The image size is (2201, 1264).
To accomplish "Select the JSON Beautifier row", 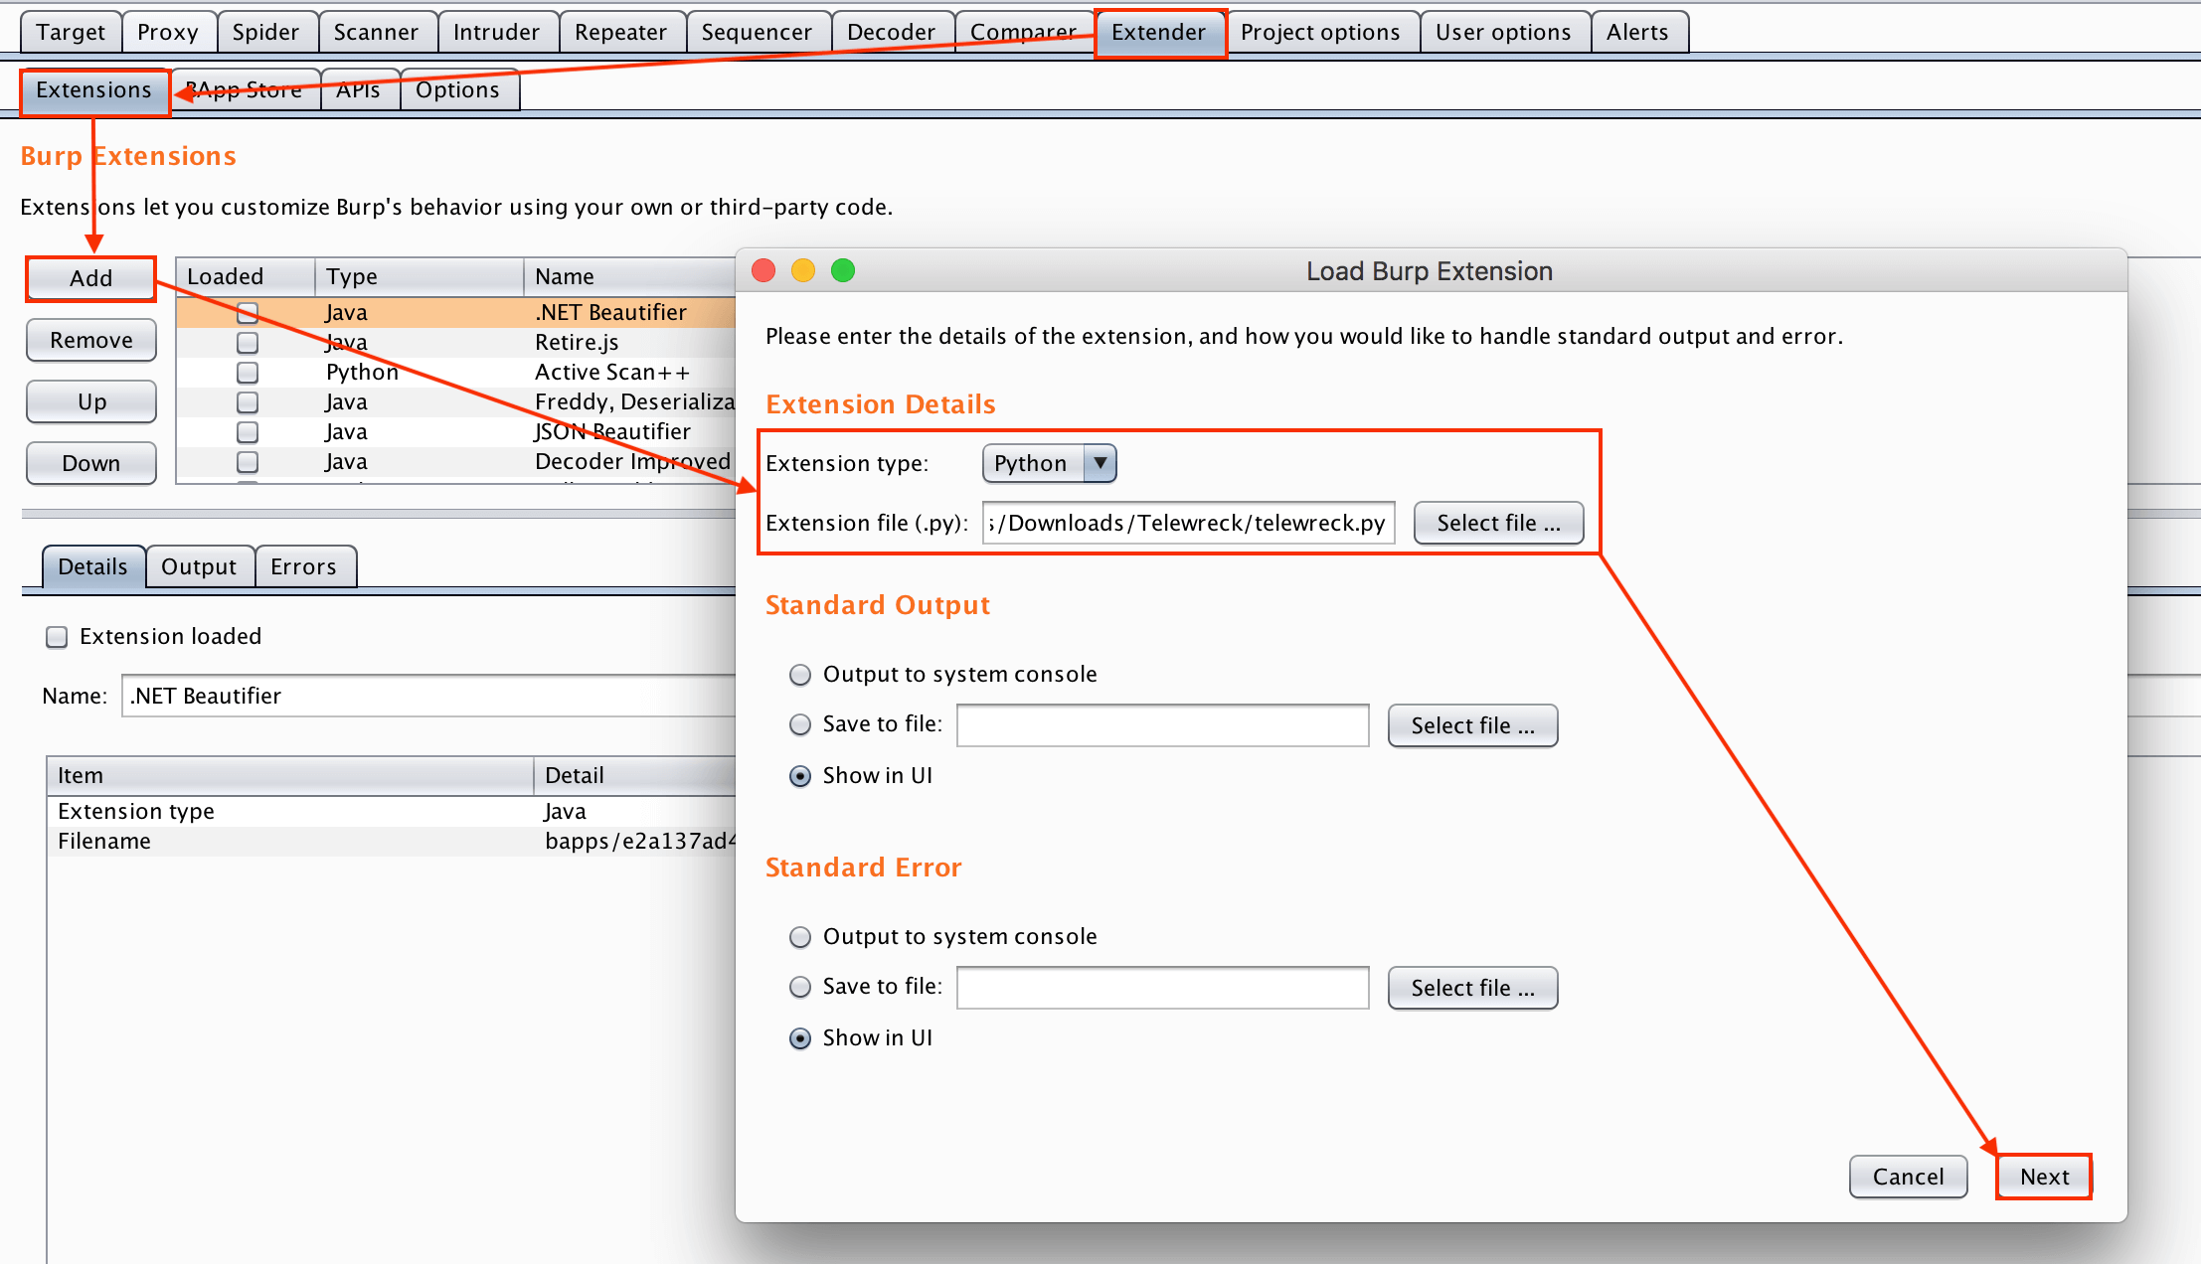I will tap(611, 432).
